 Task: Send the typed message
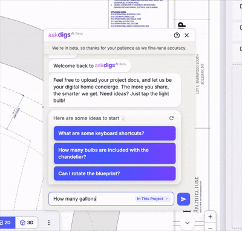coord(183,199)
